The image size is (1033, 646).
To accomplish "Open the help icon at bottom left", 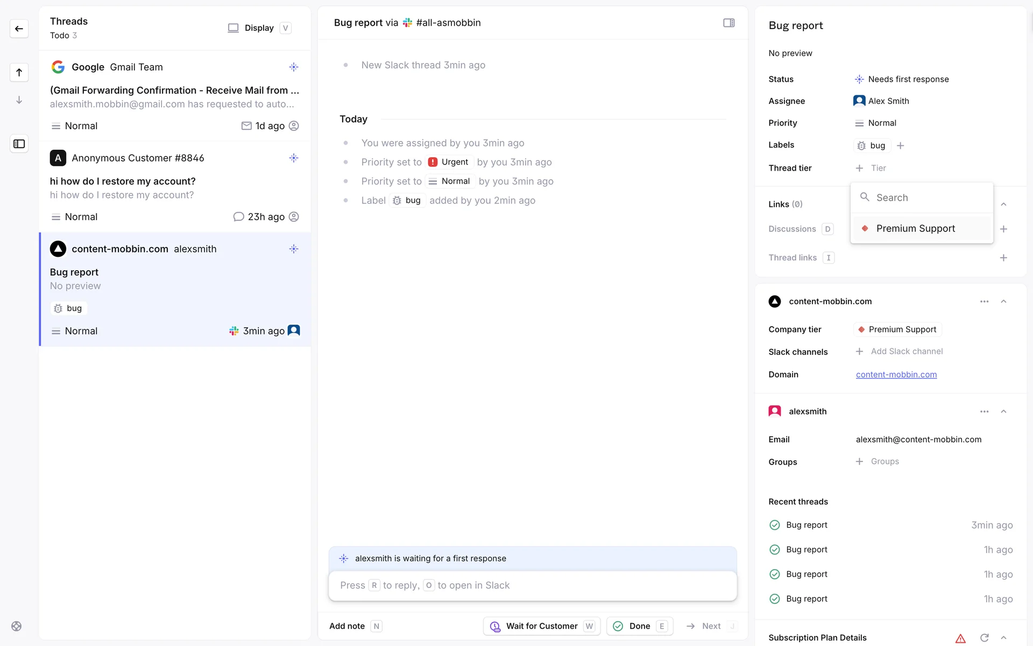I will tap(17, 626).
